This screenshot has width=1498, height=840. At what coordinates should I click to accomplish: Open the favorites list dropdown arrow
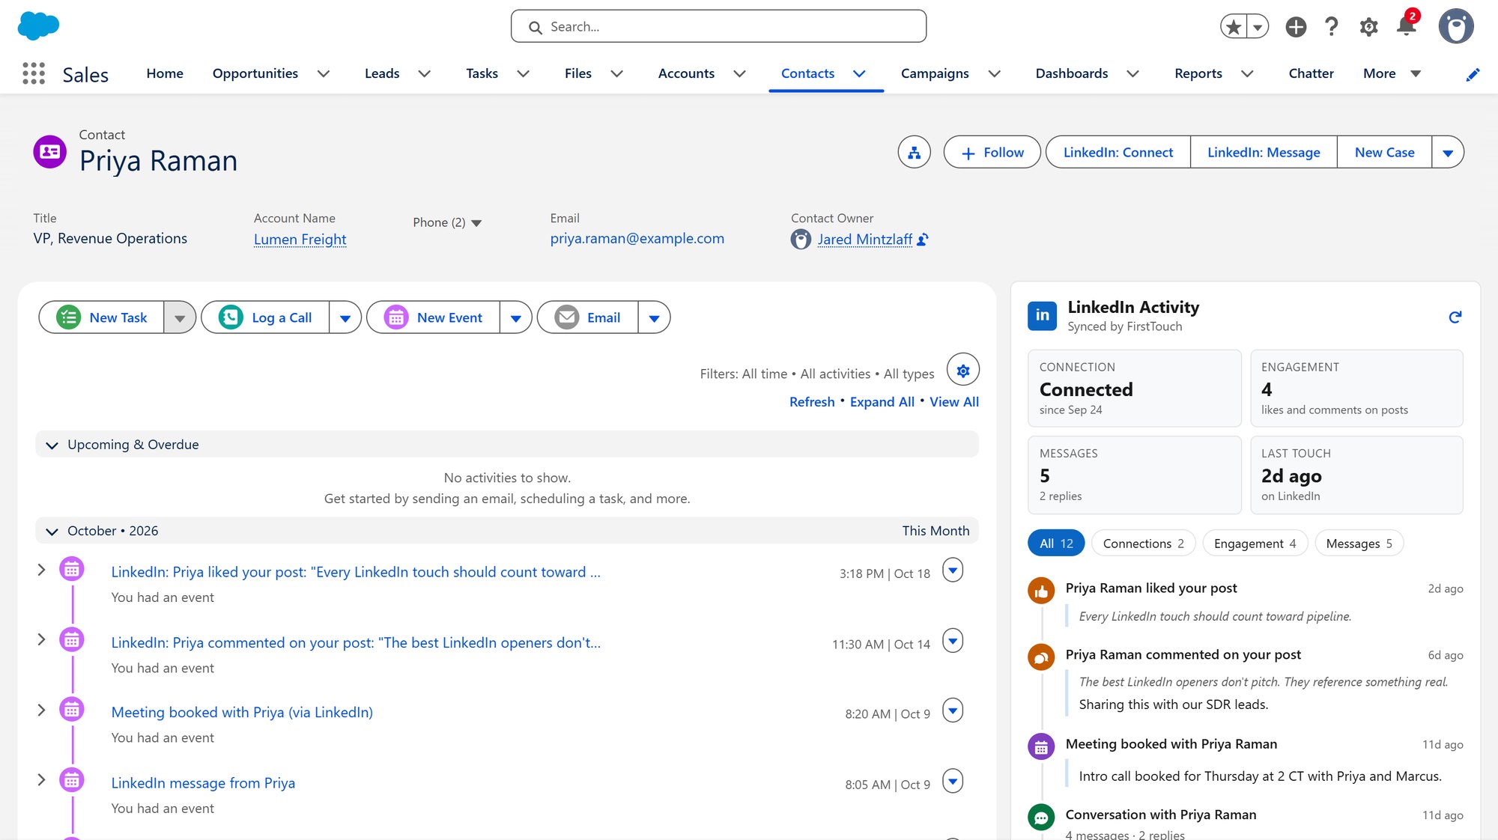click(x=1258, y=27)
